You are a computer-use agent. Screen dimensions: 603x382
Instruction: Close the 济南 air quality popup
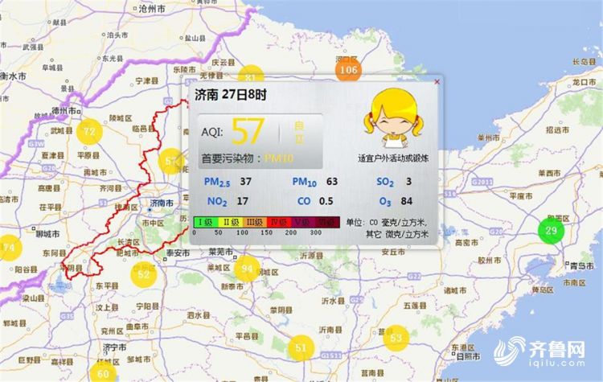point(437,81)
